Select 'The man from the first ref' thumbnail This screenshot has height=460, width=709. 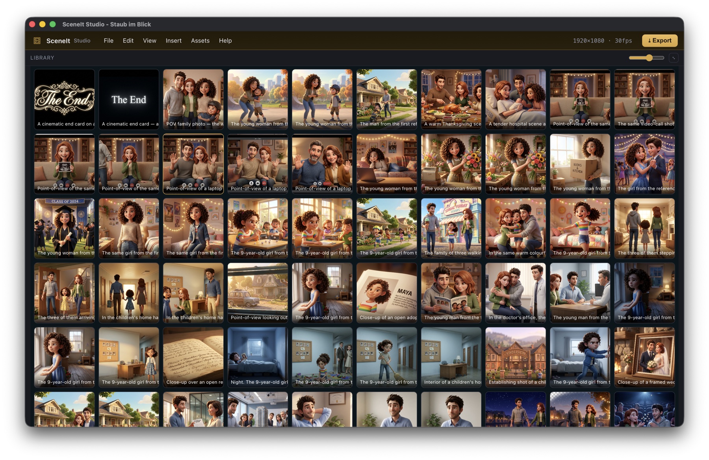coord(387,99)
